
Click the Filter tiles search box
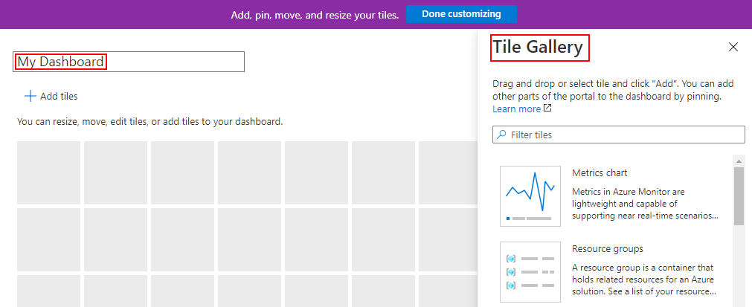pyautogui.click(x=619, y=135)
